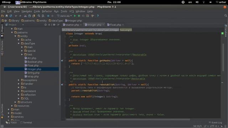Select Boolean.php in the project tree
Viewport: 228px width, 128px height.
pos(33,62)
